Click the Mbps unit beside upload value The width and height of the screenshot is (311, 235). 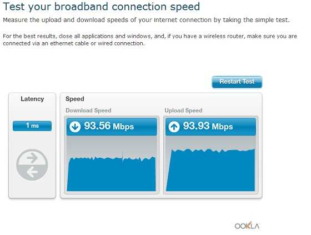click(x=222, y=127)
